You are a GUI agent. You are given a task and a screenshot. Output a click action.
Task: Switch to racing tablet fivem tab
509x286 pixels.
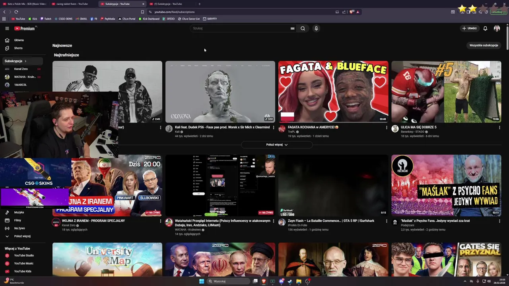74,4
